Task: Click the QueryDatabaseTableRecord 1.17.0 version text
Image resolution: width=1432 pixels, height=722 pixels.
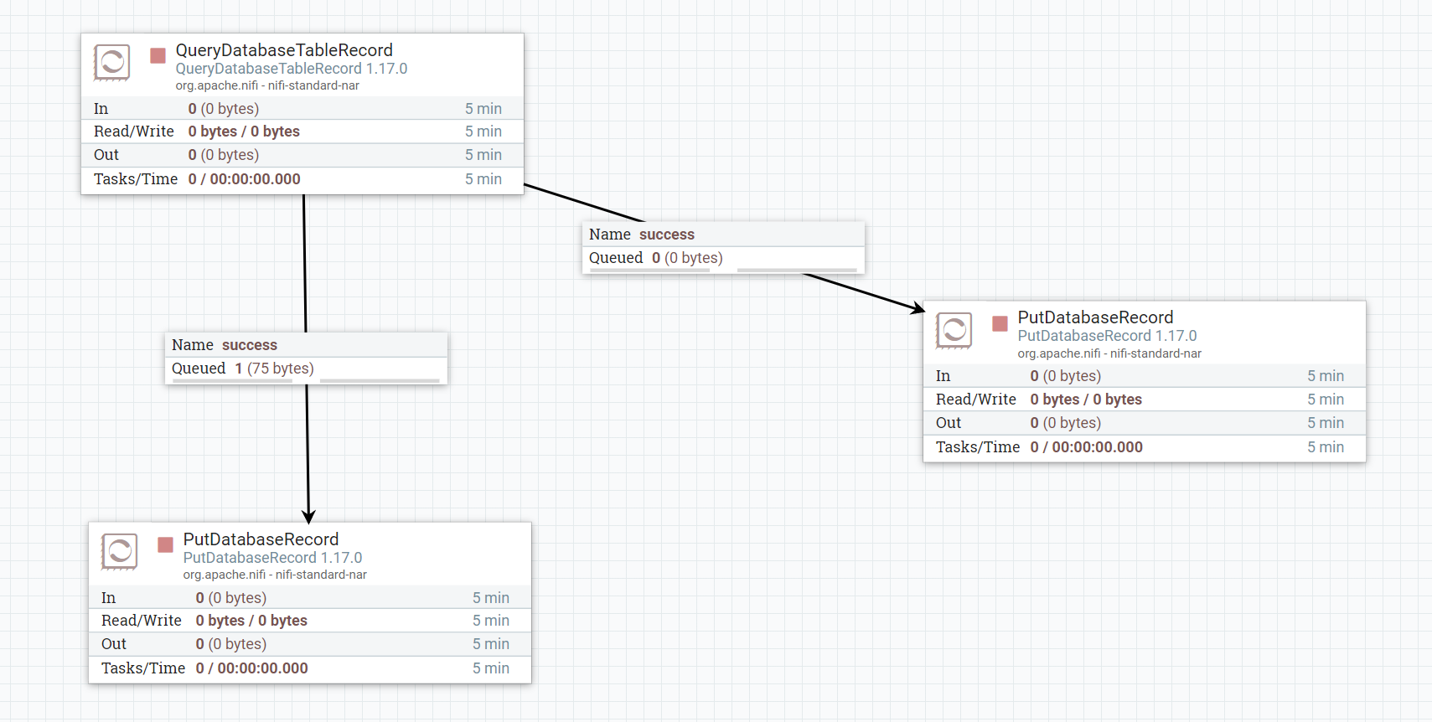Action: [291, 69]
